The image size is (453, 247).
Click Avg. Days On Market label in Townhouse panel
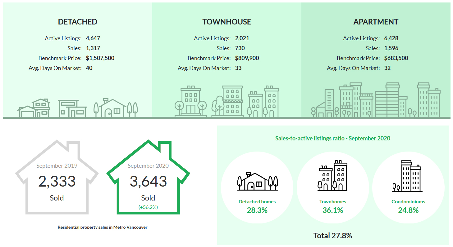pos(204,68)
